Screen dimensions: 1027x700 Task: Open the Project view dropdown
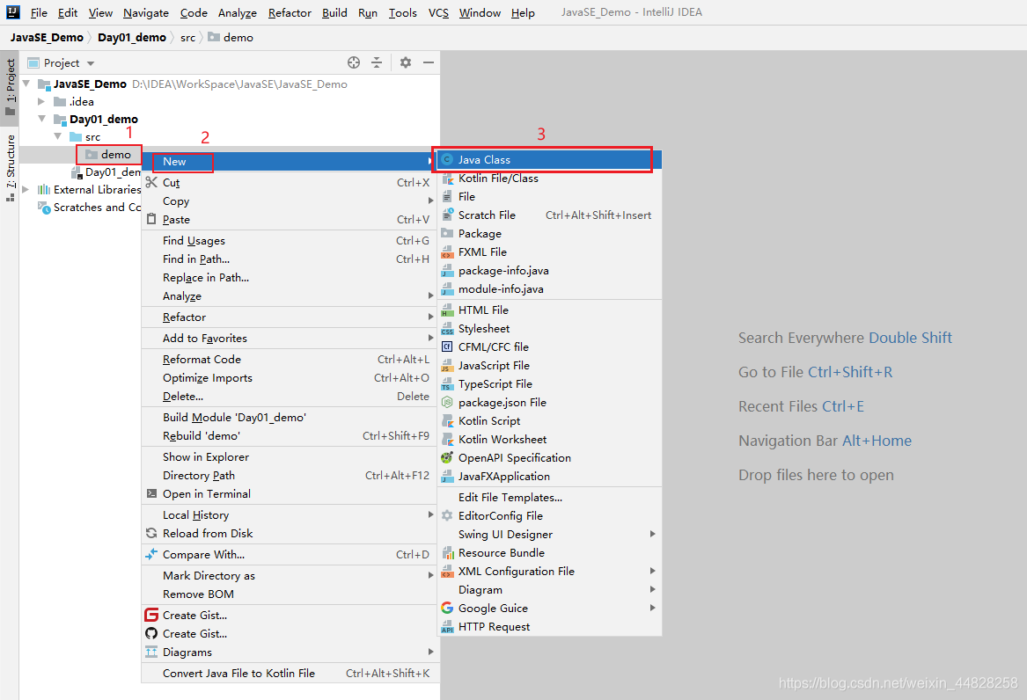coord(91,63)
